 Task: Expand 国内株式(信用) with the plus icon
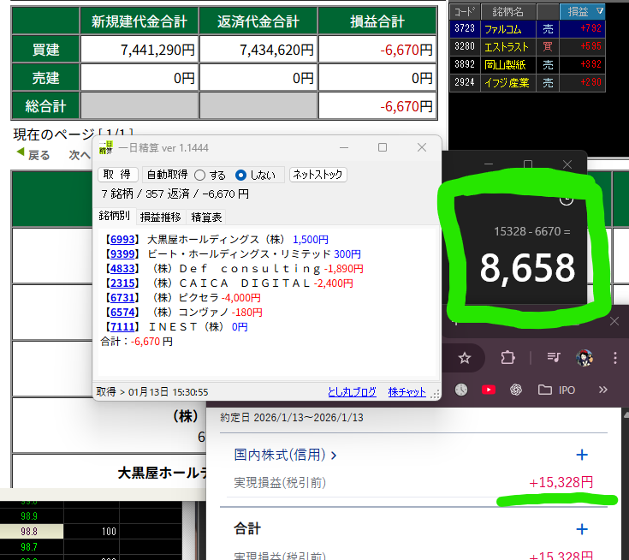582,455
